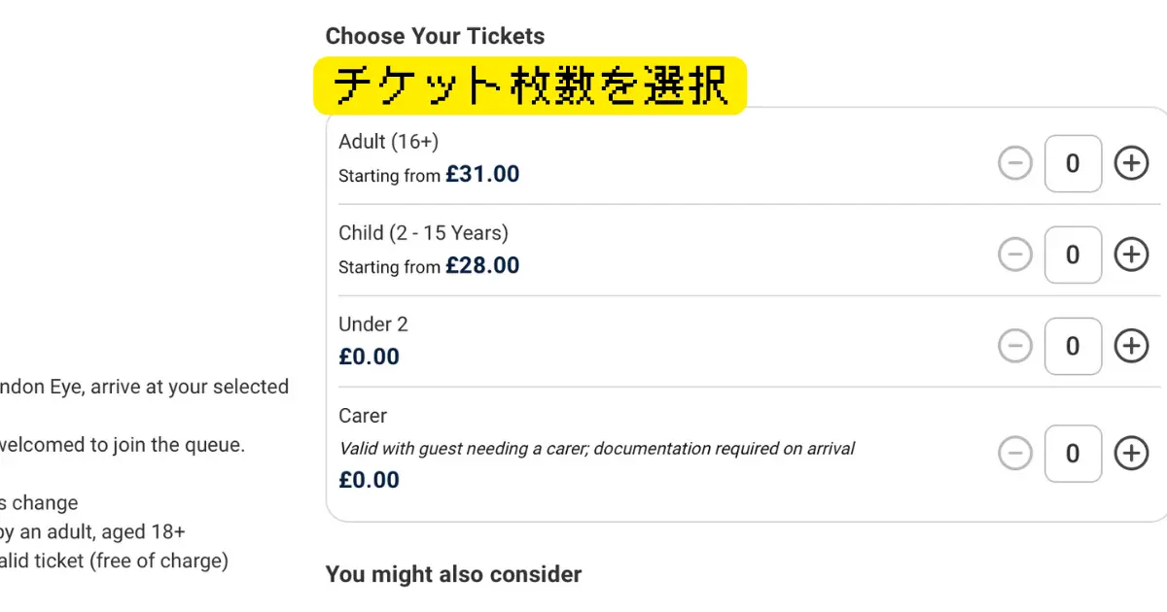Click the You might also consider heading
This screenshot has width=1167, height=612.
[453, 574]
